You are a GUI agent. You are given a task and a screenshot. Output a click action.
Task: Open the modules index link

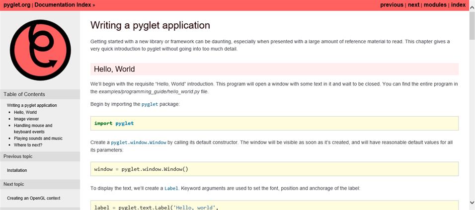pyautogui.click(x=435, y=5)
